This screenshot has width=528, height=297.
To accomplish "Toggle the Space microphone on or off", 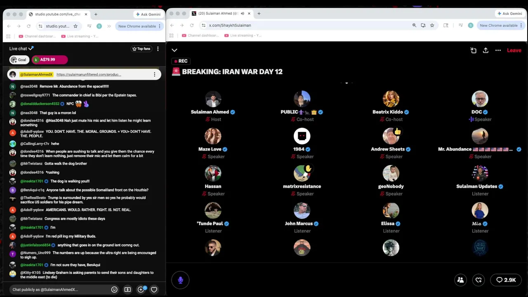I will [x=180, y=280].
